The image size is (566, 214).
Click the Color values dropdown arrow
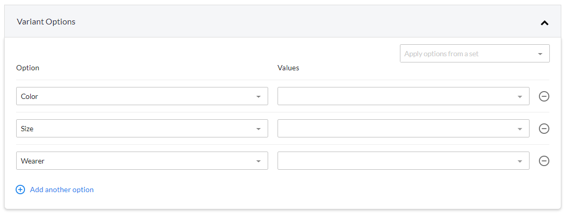pos(520,97)
